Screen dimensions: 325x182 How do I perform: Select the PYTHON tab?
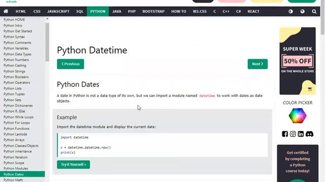pyautogui.click(x=98, y=11)
